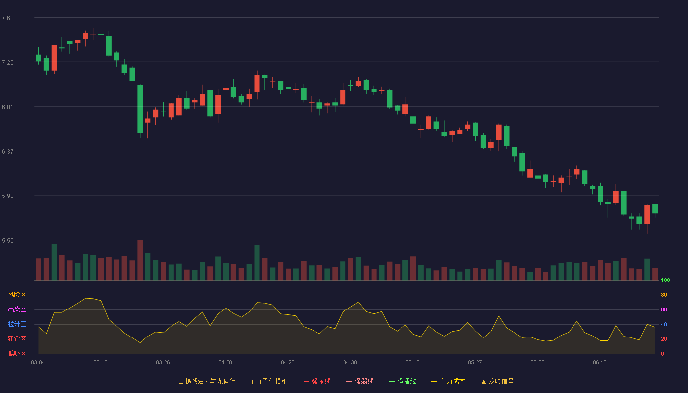This screenshot has height=393, width=688.
Task: Click the 7.25 price axis label
Action: pyautogui.click(x=8, y=63)
